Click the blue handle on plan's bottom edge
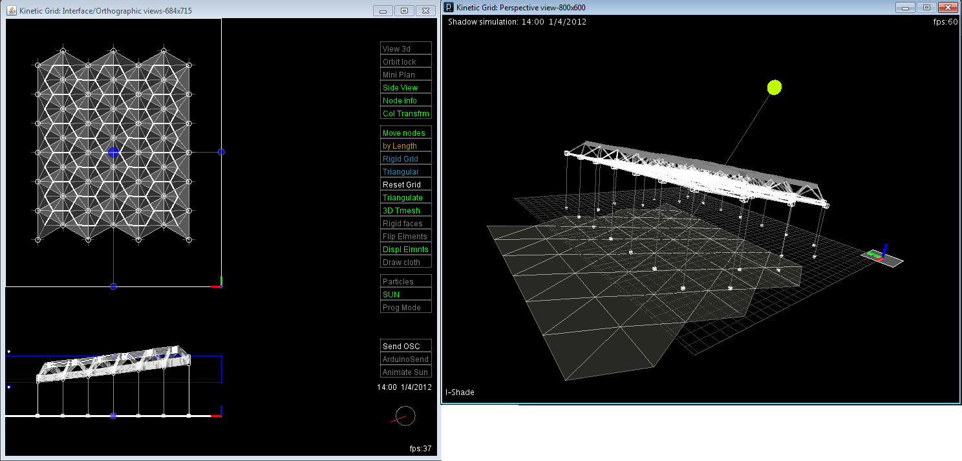The image size is (962, 461). pyautogui.click(x=113, y=286)
